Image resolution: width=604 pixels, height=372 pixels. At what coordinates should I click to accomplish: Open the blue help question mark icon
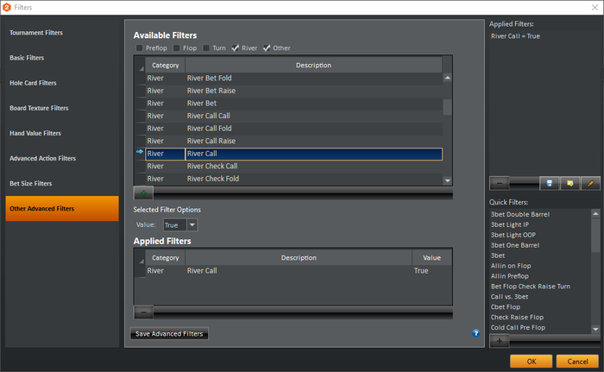(x=476, y=333)
